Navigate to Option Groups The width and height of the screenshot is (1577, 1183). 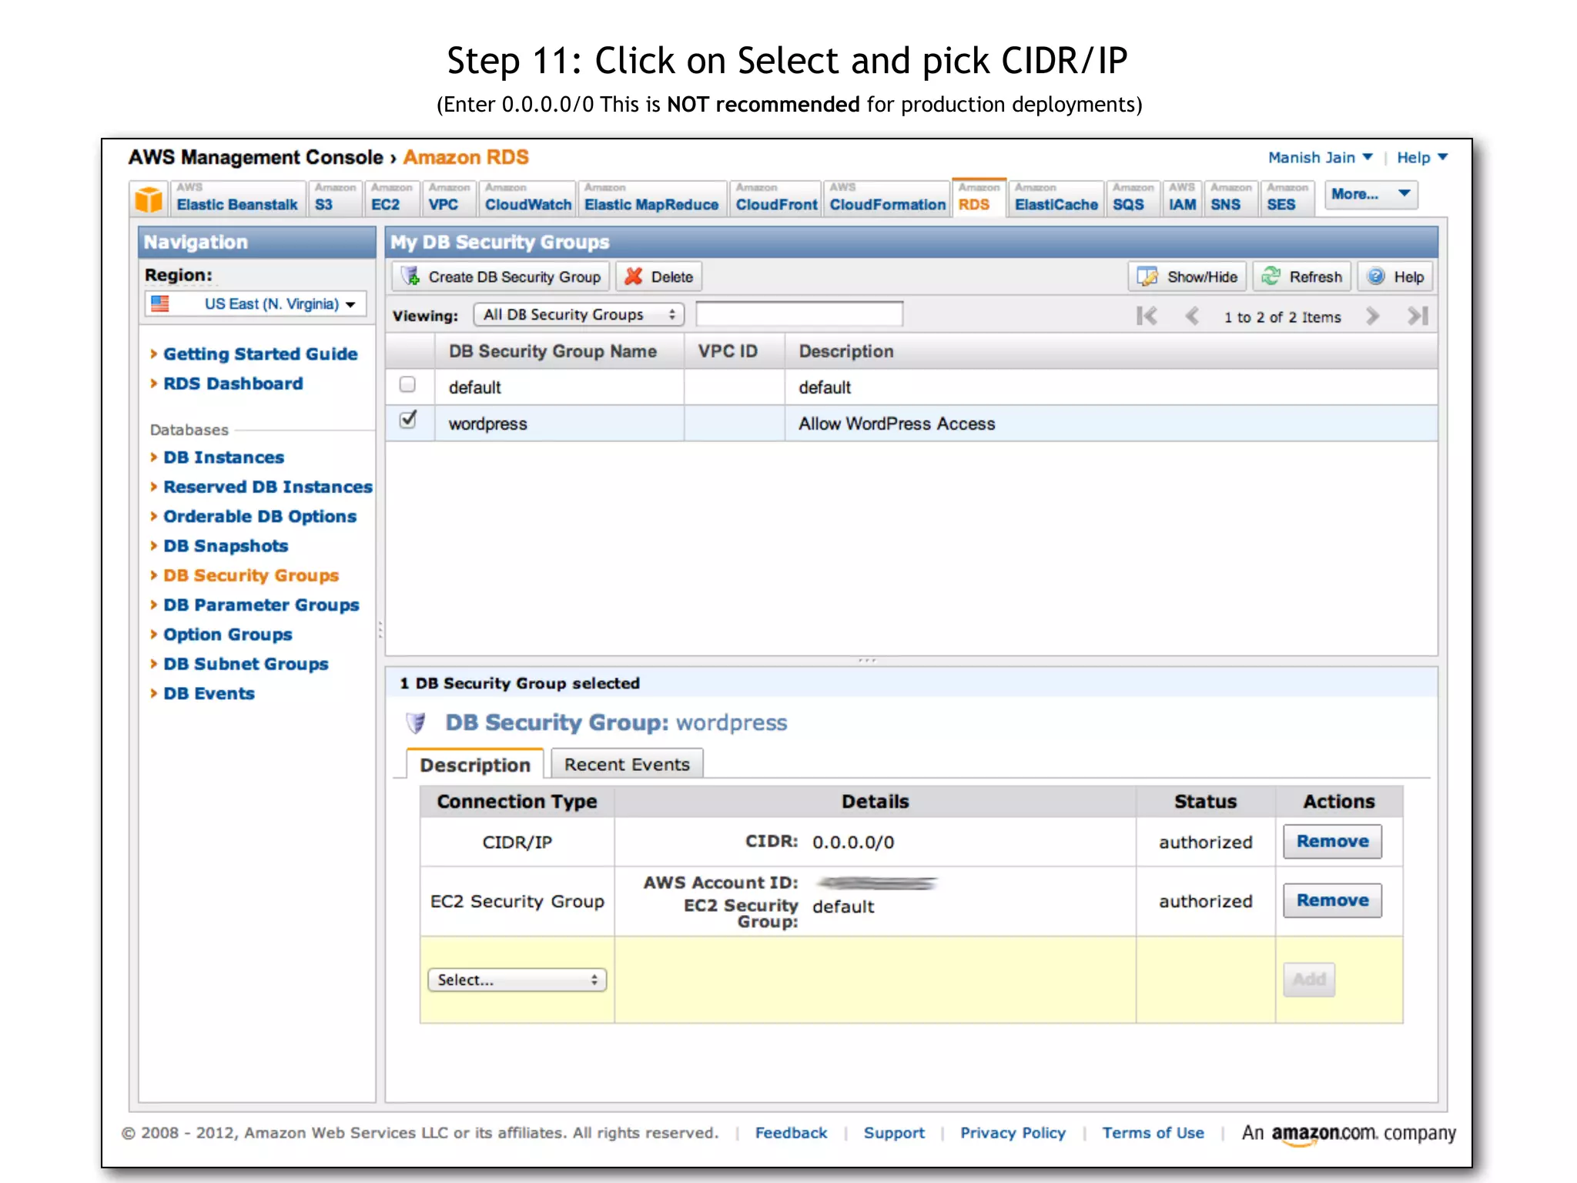click(x=228, y=634)
